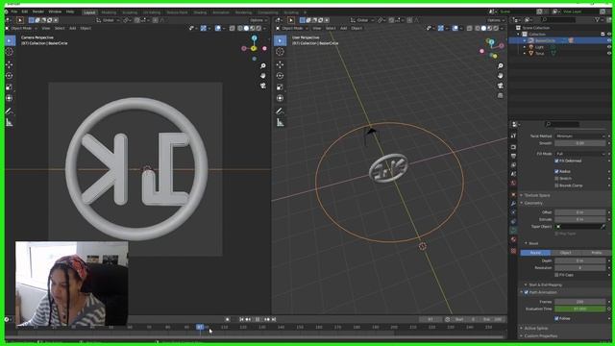Open the Add menu in the left viewport header
This screenshot has height=346, width=615.
73,28
